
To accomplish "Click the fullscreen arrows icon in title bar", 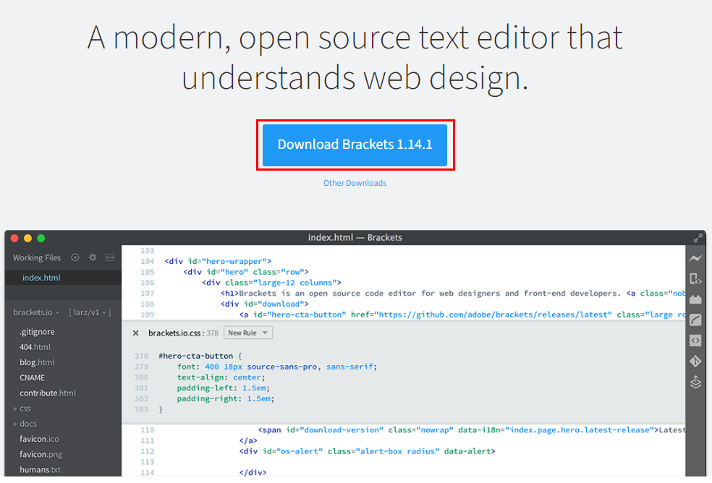I will point(698,238).
